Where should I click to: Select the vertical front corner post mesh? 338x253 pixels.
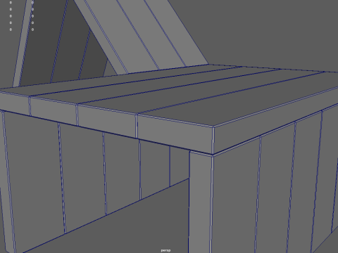(201, 202)
